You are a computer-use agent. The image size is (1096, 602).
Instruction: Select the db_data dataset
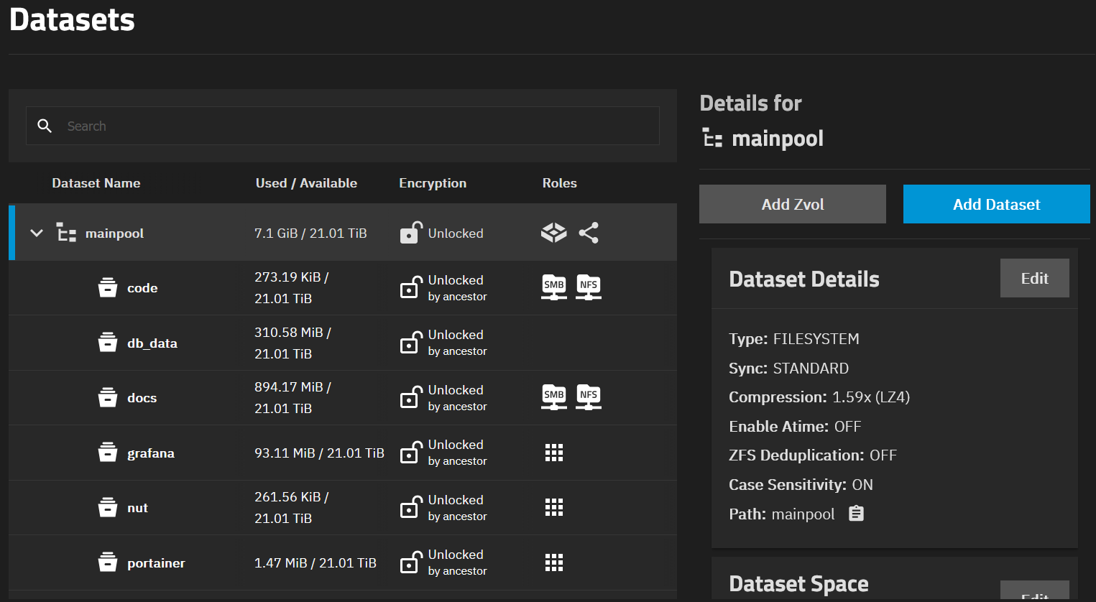coord(152,343)
